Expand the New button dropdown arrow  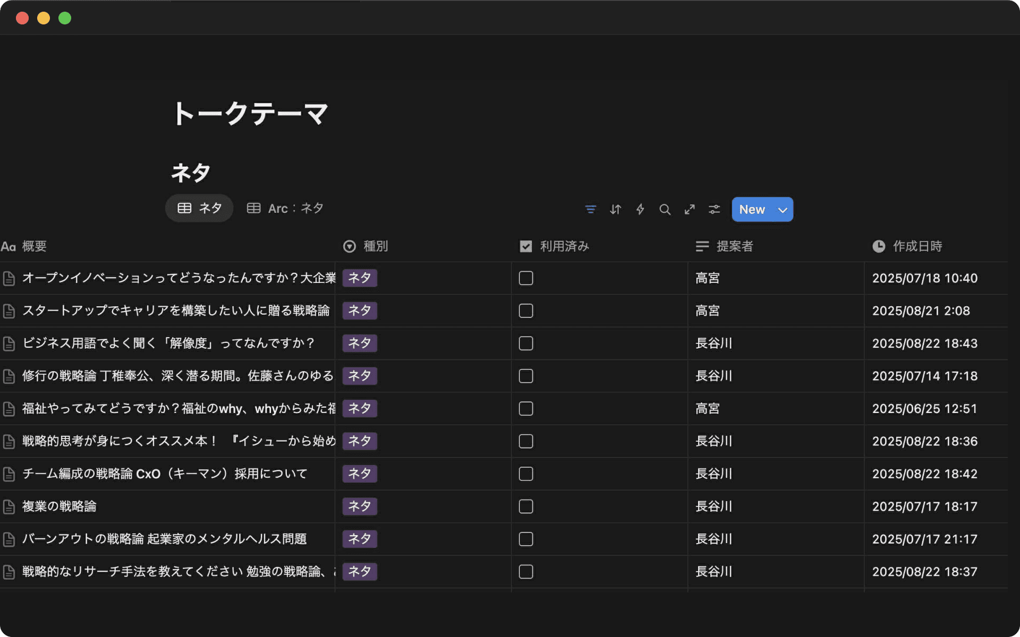coord(783,210)
